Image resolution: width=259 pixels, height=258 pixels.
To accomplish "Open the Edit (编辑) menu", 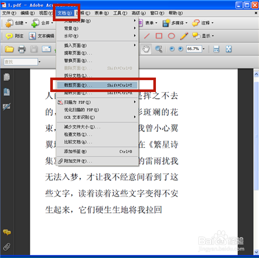I will pos(27,13).
